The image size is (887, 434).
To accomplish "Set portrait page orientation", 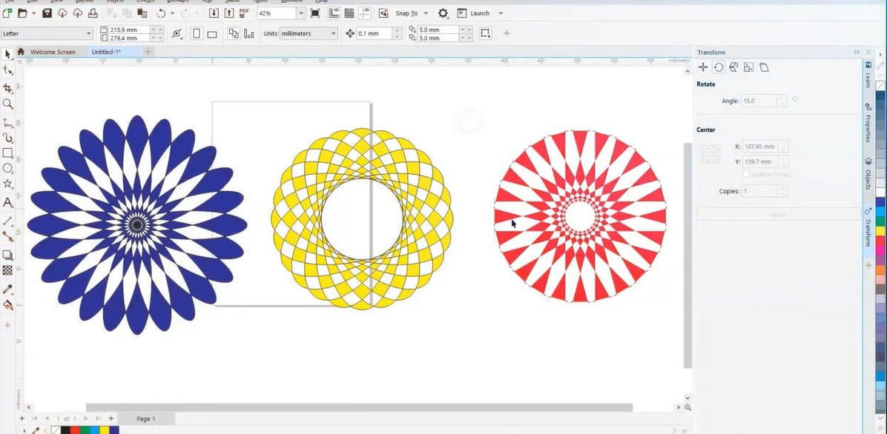I will [197, 33].
